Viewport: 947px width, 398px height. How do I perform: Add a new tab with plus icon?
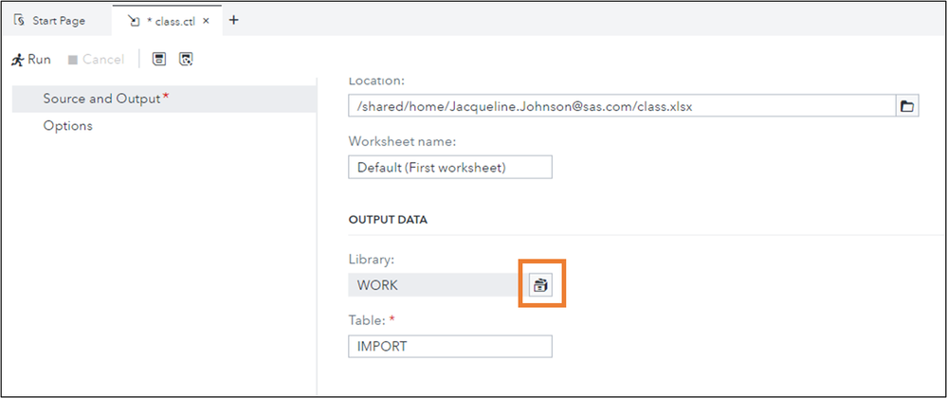(234, 20)
